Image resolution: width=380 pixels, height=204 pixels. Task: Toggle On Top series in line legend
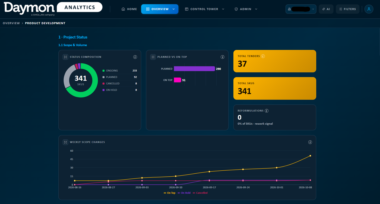pos(169,193)
